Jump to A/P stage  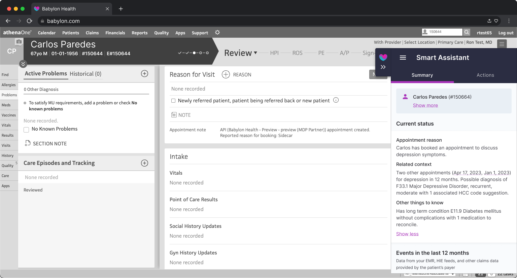click(345, 53)
